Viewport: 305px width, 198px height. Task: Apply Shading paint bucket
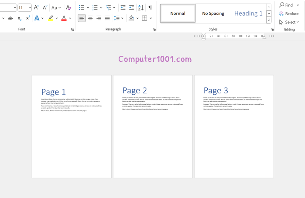tap(131, 18)
